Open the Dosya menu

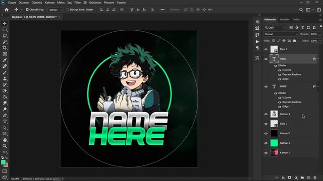click(12, 3)
